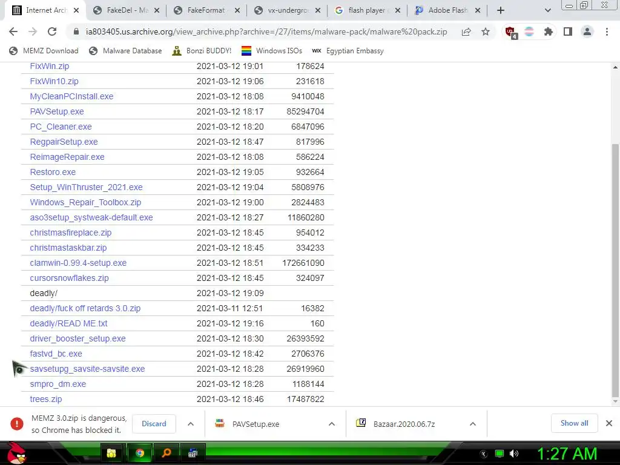Open the Egyptian Embassy bookmark
Image resolution: width=620 pixels, height=465 pixels.
pyautogui.click(x=348, y=51)
